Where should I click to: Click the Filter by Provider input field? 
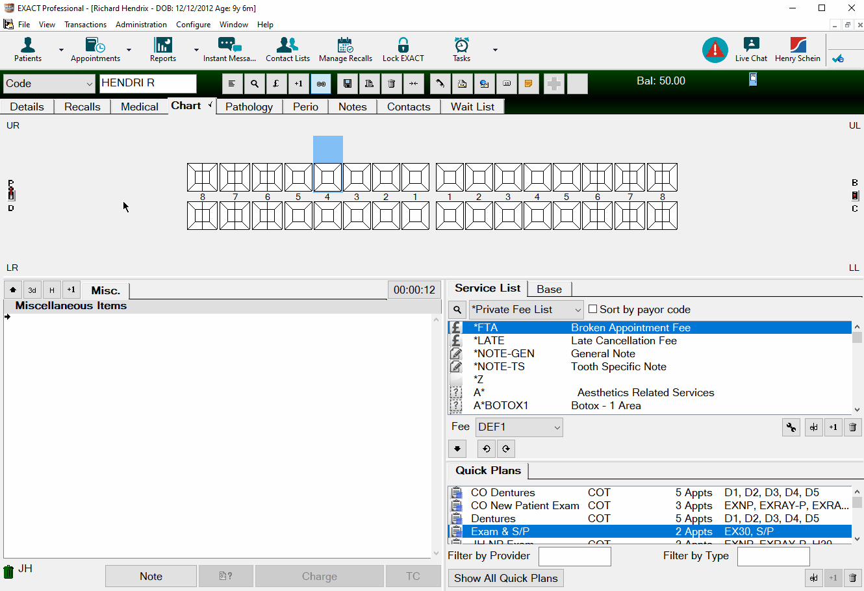[574, 556]
